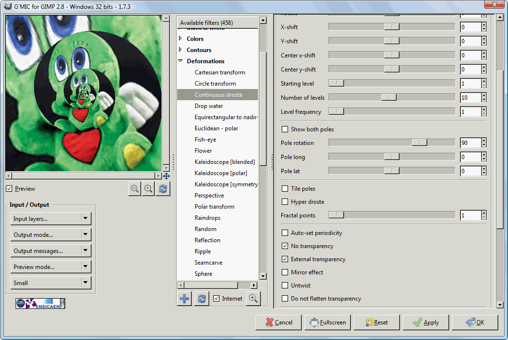Screen dimensions: 508x340
Task: Click the Number of levels slider
Action: 392,97
